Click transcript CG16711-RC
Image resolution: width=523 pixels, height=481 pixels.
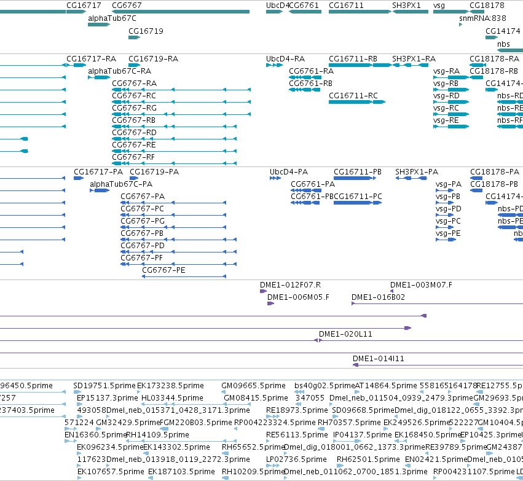tap(353, 96)
